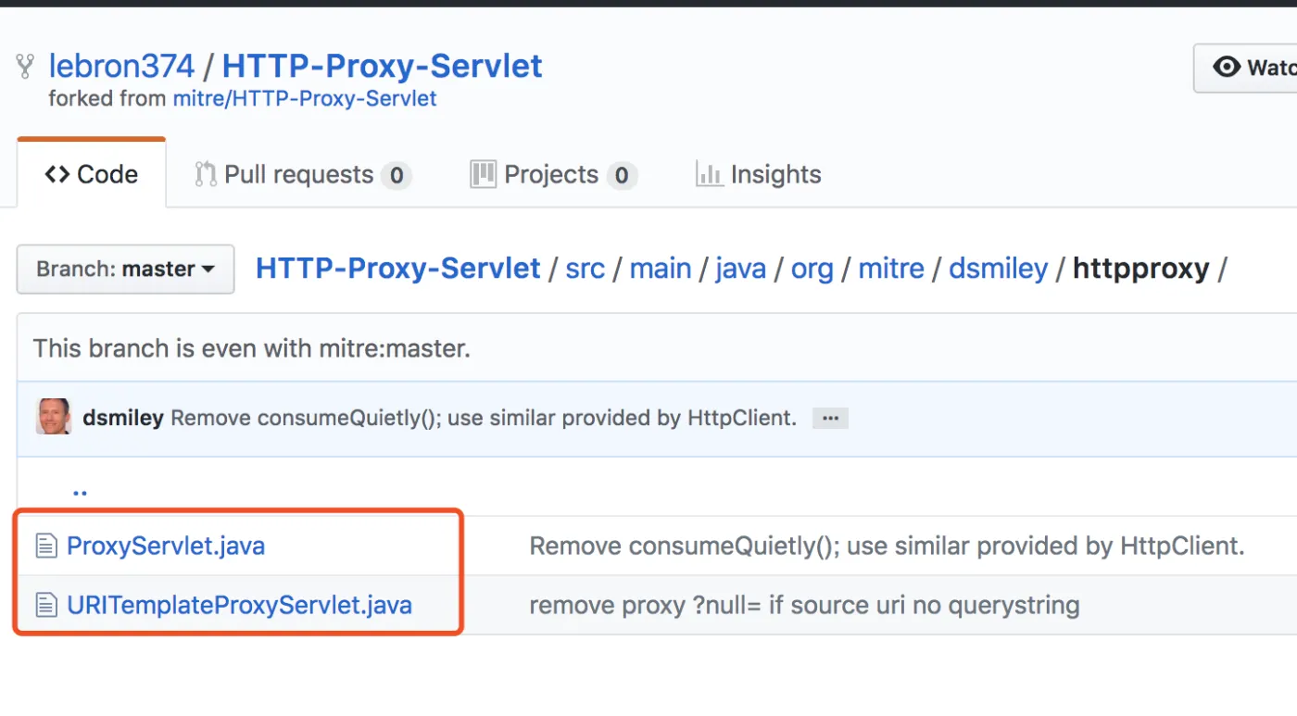Viewport: 1297px width, 716px height.
Task: Click the file icon next to ProxyServlet.java
Action: coord(46,546)
